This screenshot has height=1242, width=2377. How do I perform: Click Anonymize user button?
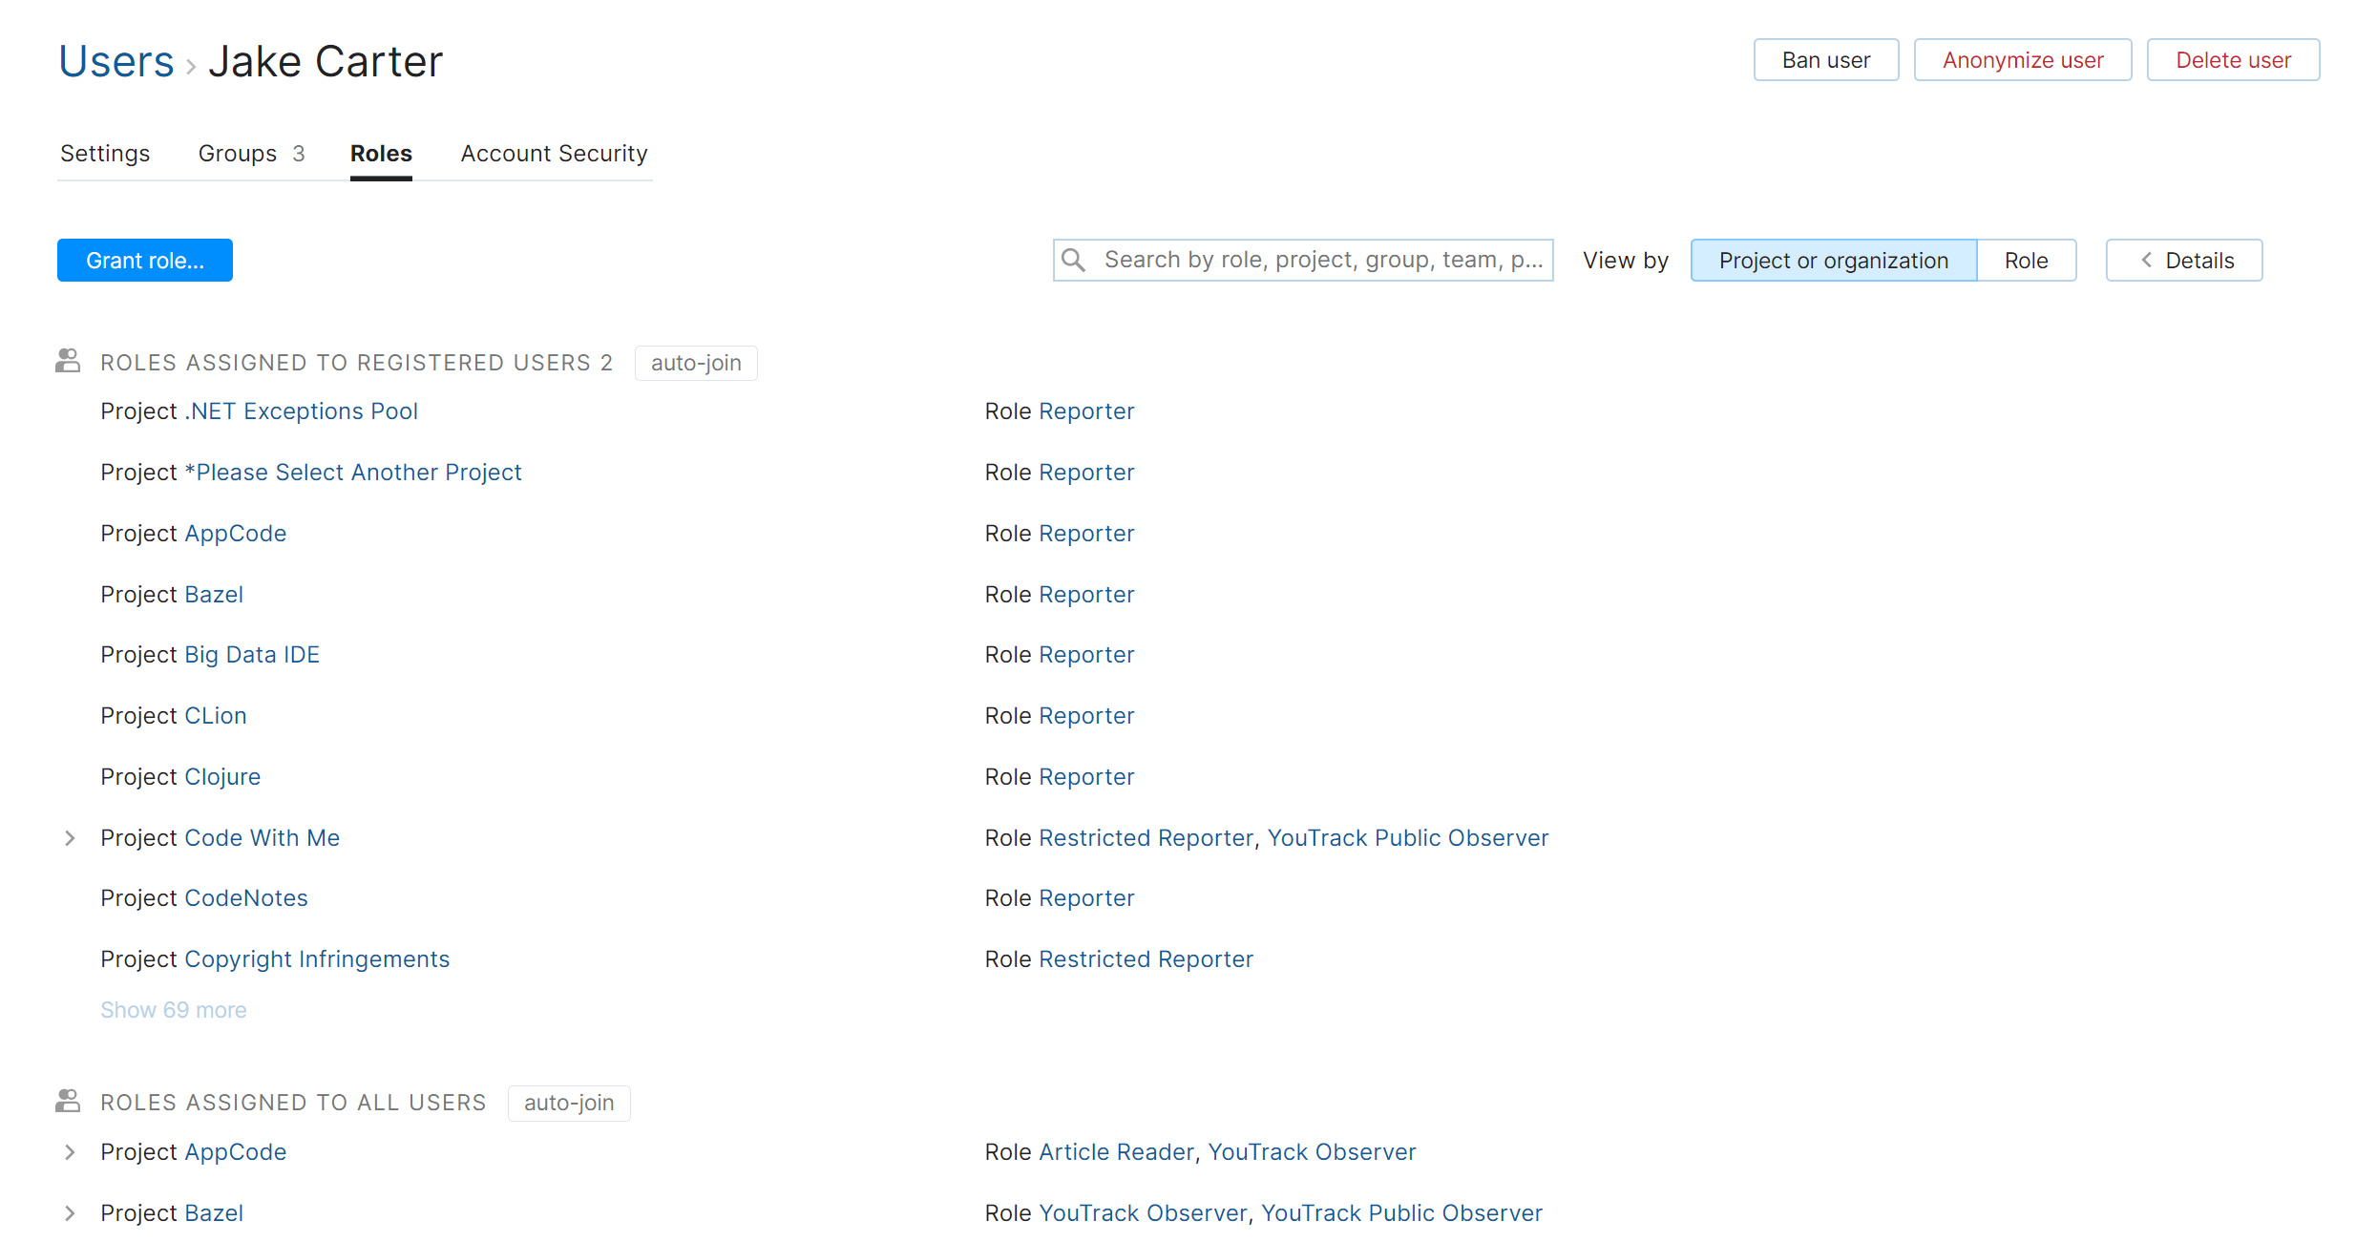2022,60
